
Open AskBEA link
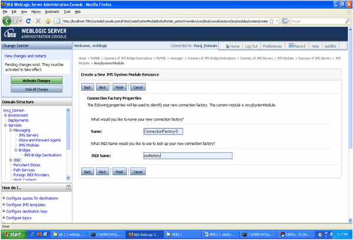coord(330,46)
